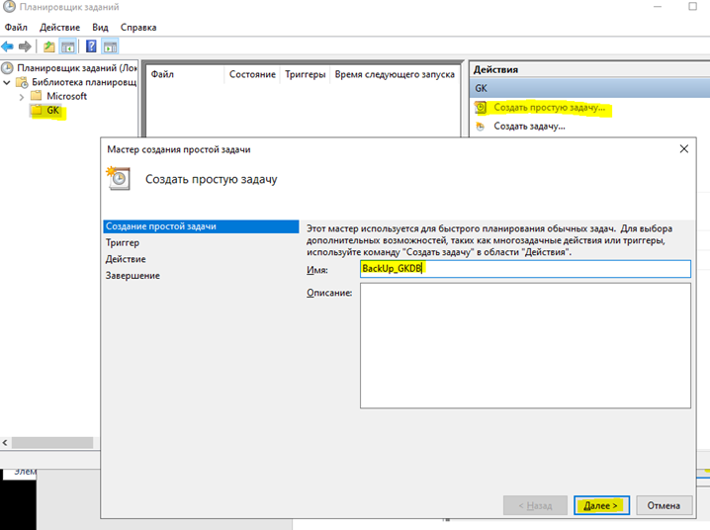Sort by the Состояние column header
The width and height of the screenshot is (710, 530).
coord(252,74)
